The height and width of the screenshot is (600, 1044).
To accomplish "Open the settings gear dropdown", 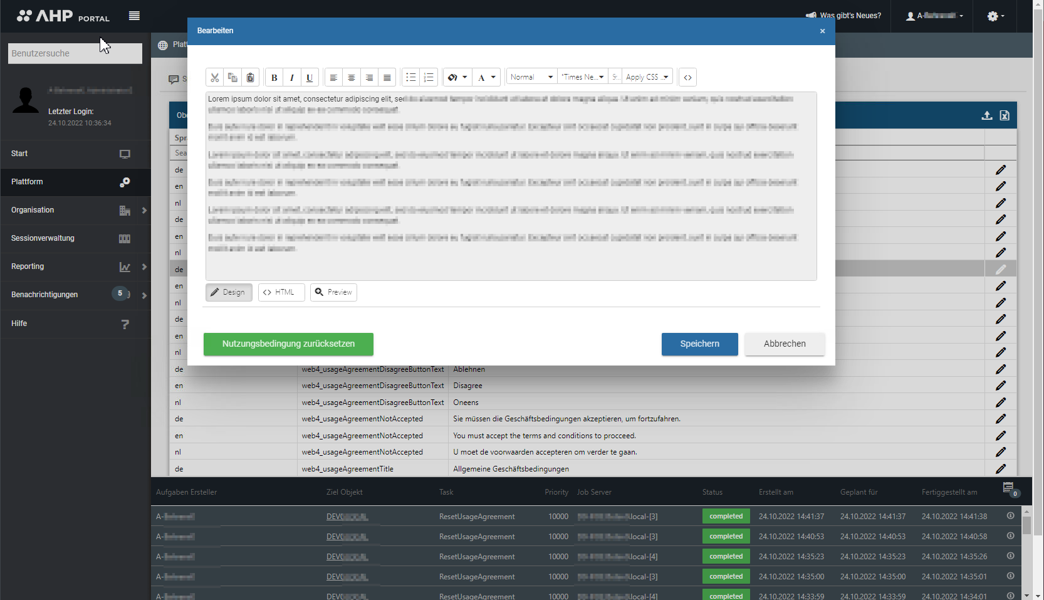I will click(x=996, y=16).
